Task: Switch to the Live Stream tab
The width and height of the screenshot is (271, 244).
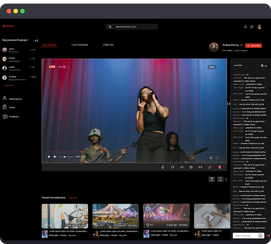Action: tap(49, 45)
